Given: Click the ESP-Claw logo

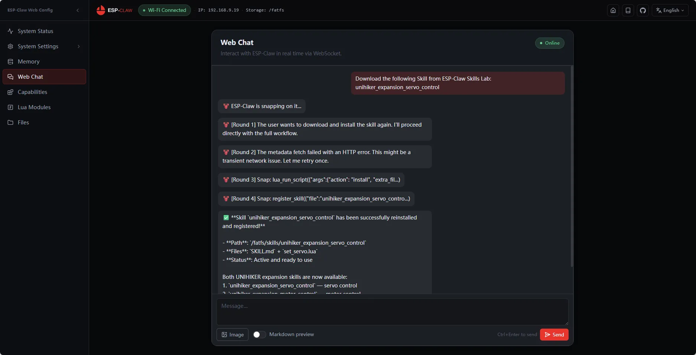Looking at the screenshot, I should 114,10.
